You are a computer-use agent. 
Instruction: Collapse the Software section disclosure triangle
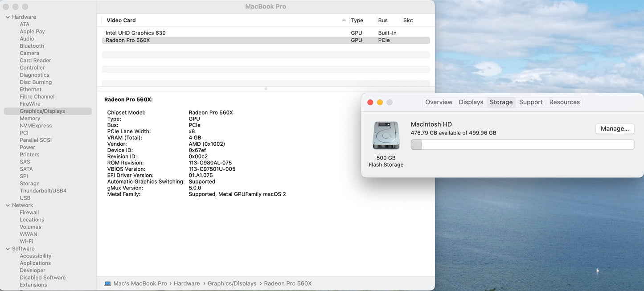click(x=8, y=249)
